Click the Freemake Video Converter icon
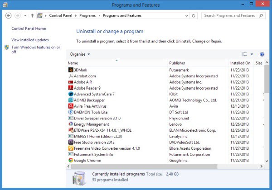Screen dimensions: 272x190 tap(71, 148)
